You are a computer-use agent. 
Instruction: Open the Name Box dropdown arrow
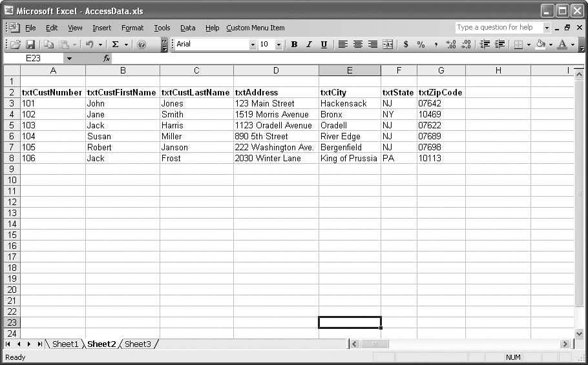point(69,58)
